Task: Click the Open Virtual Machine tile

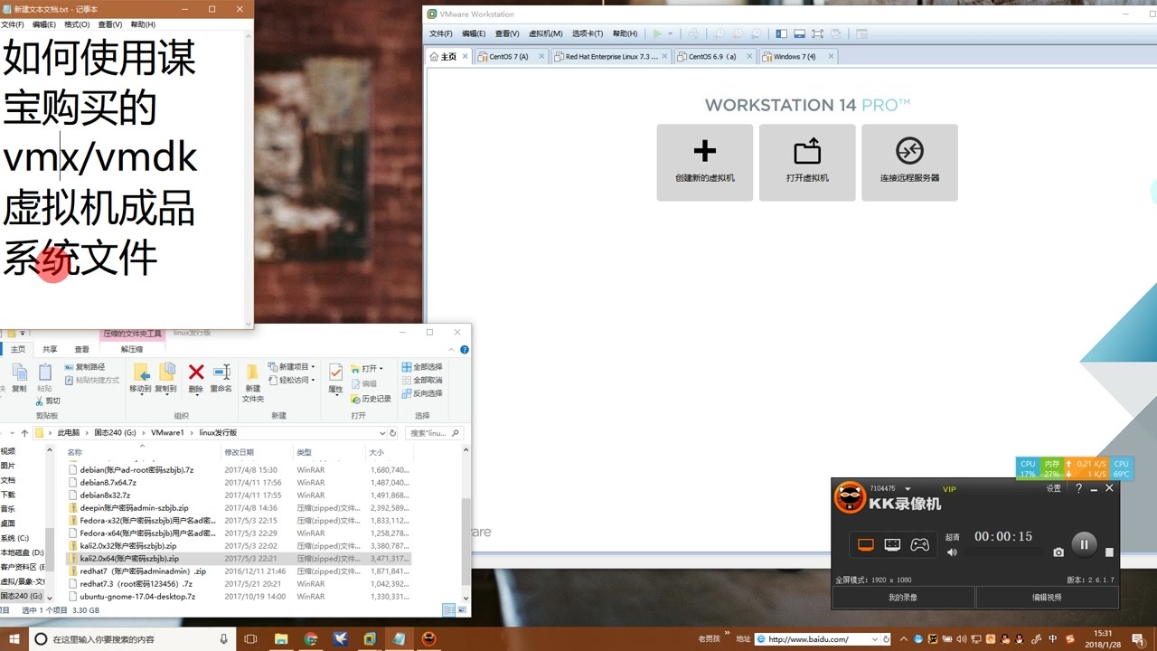Action: click(807, 163)
